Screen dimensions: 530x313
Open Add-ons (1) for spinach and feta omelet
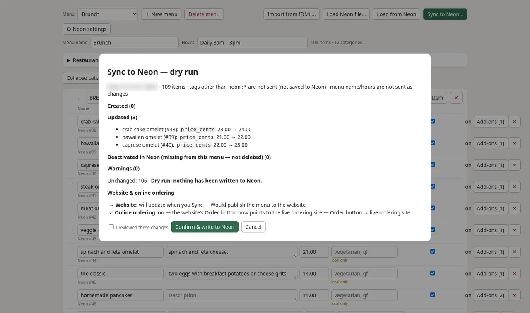tap(490, 252)
